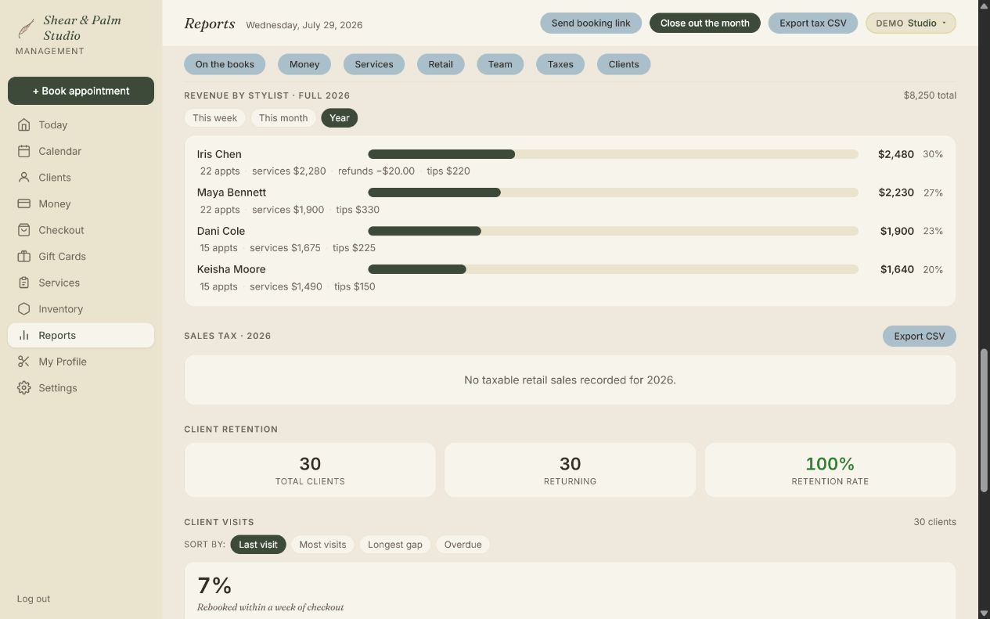Open My Profile via scissors icon
Screen dimensions: 990x619
tap(24, 362)
